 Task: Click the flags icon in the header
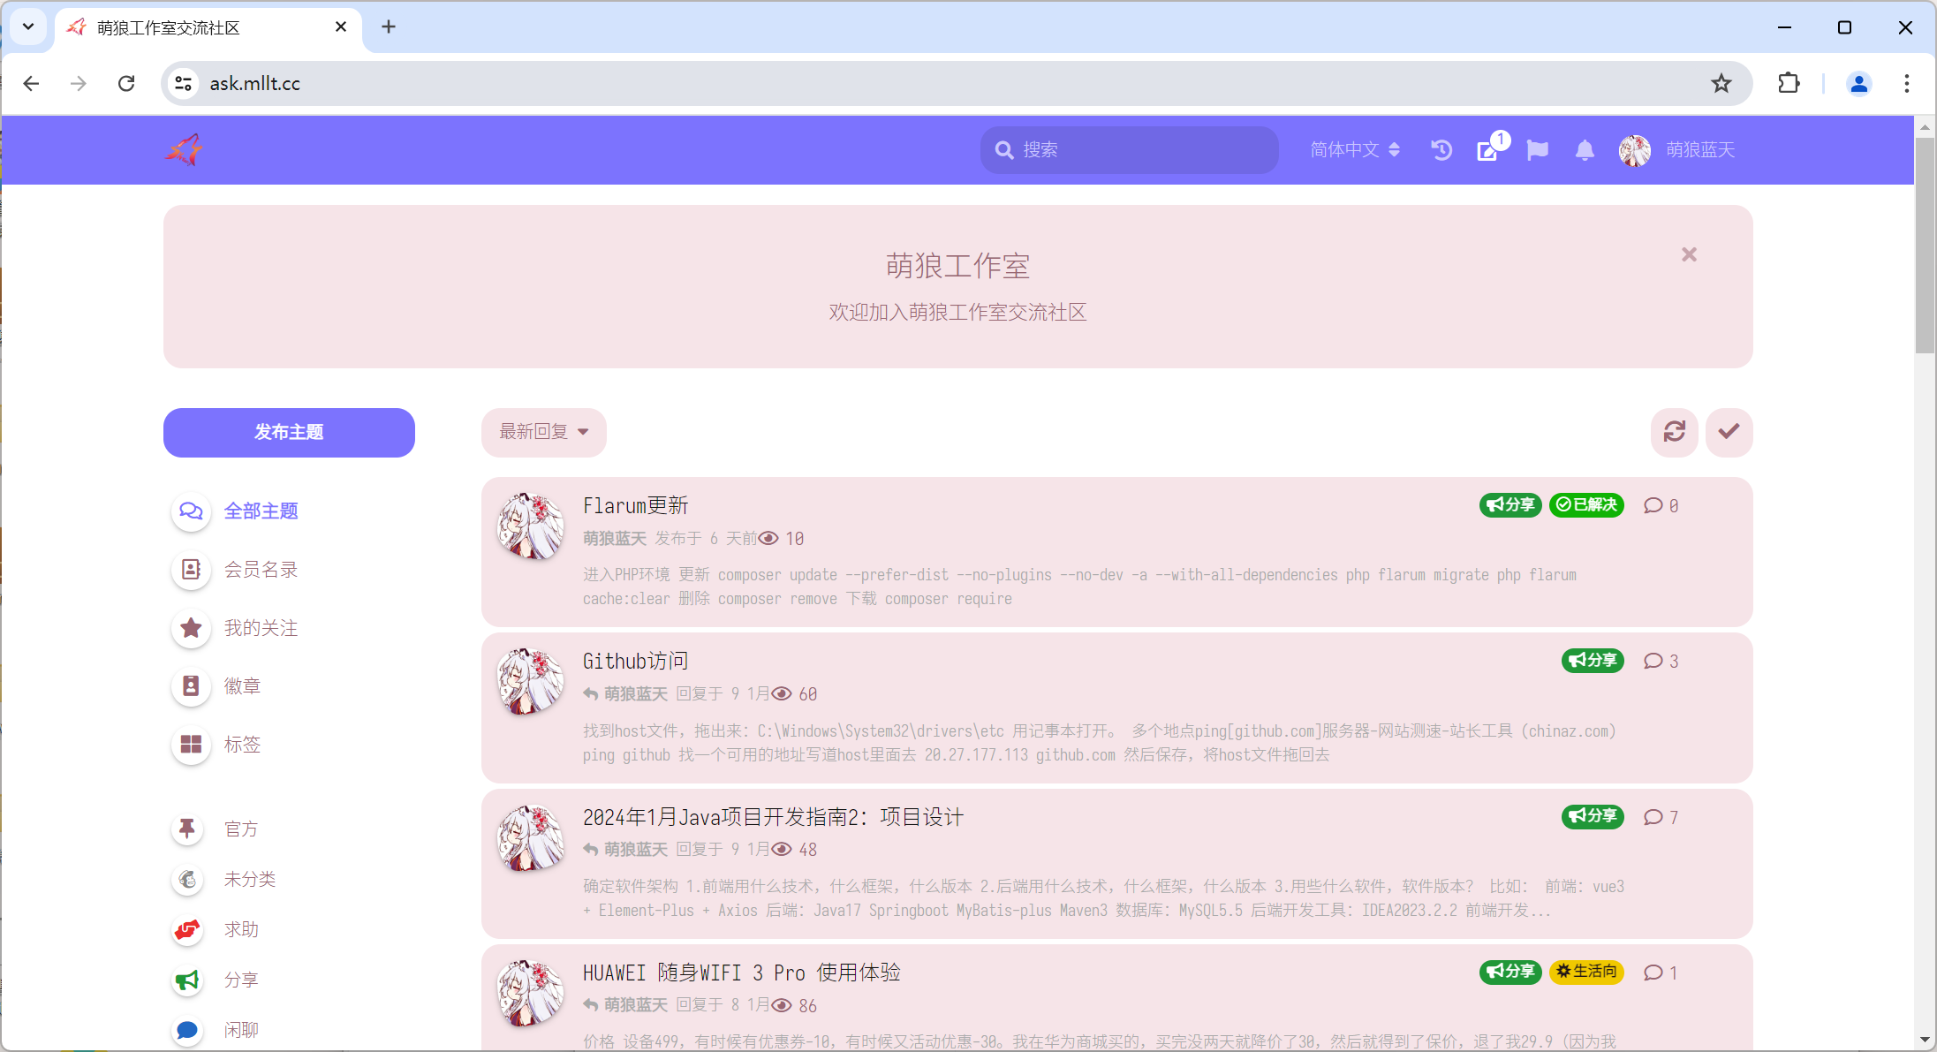1537,150
